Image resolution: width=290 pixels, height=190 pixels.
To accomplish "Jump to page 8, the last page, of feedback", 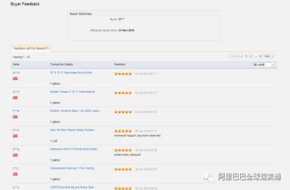I will pyautogui.click(x=260, y=56).
